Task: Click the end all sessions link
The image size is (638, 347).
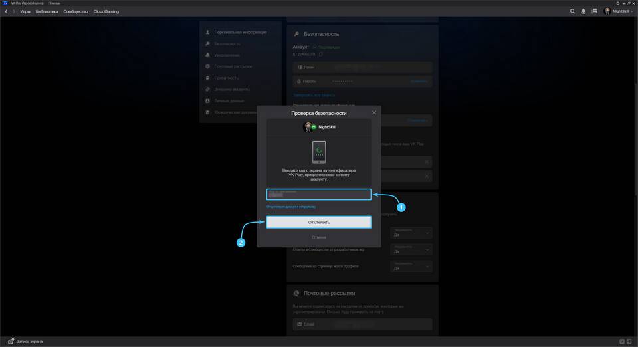Action: pyautogui.click(x=314, y=95)
